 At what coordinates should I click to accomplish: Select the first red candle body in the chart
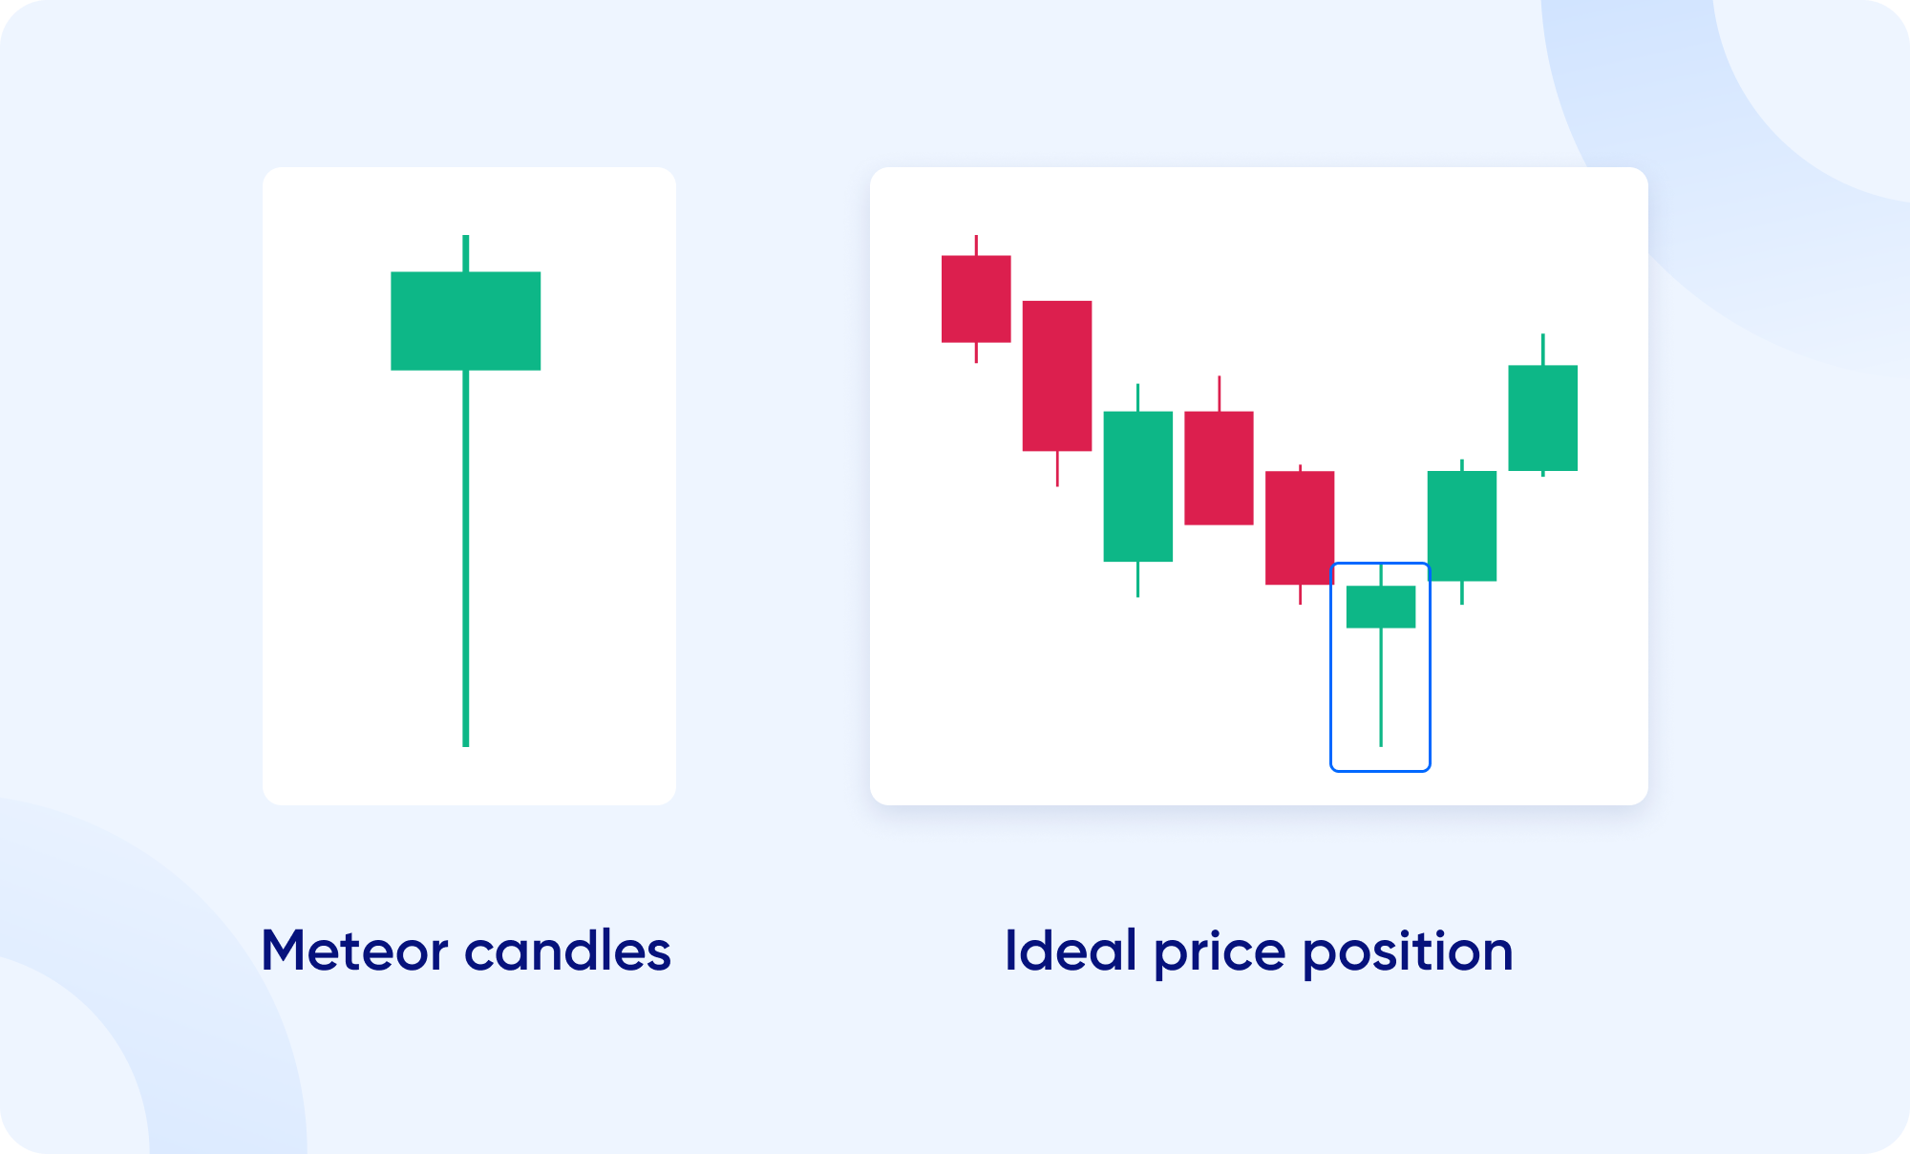pyautogui.click(x=976, y=298)
